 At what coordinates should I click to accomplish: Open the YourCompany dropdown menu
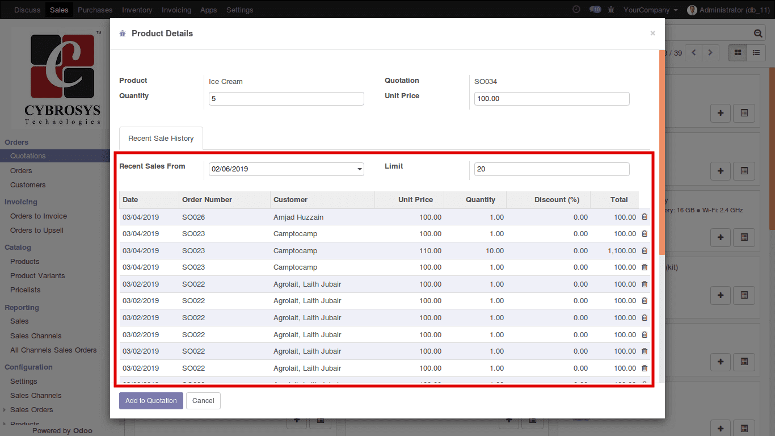pyautogui.click(x=650, y=10)
